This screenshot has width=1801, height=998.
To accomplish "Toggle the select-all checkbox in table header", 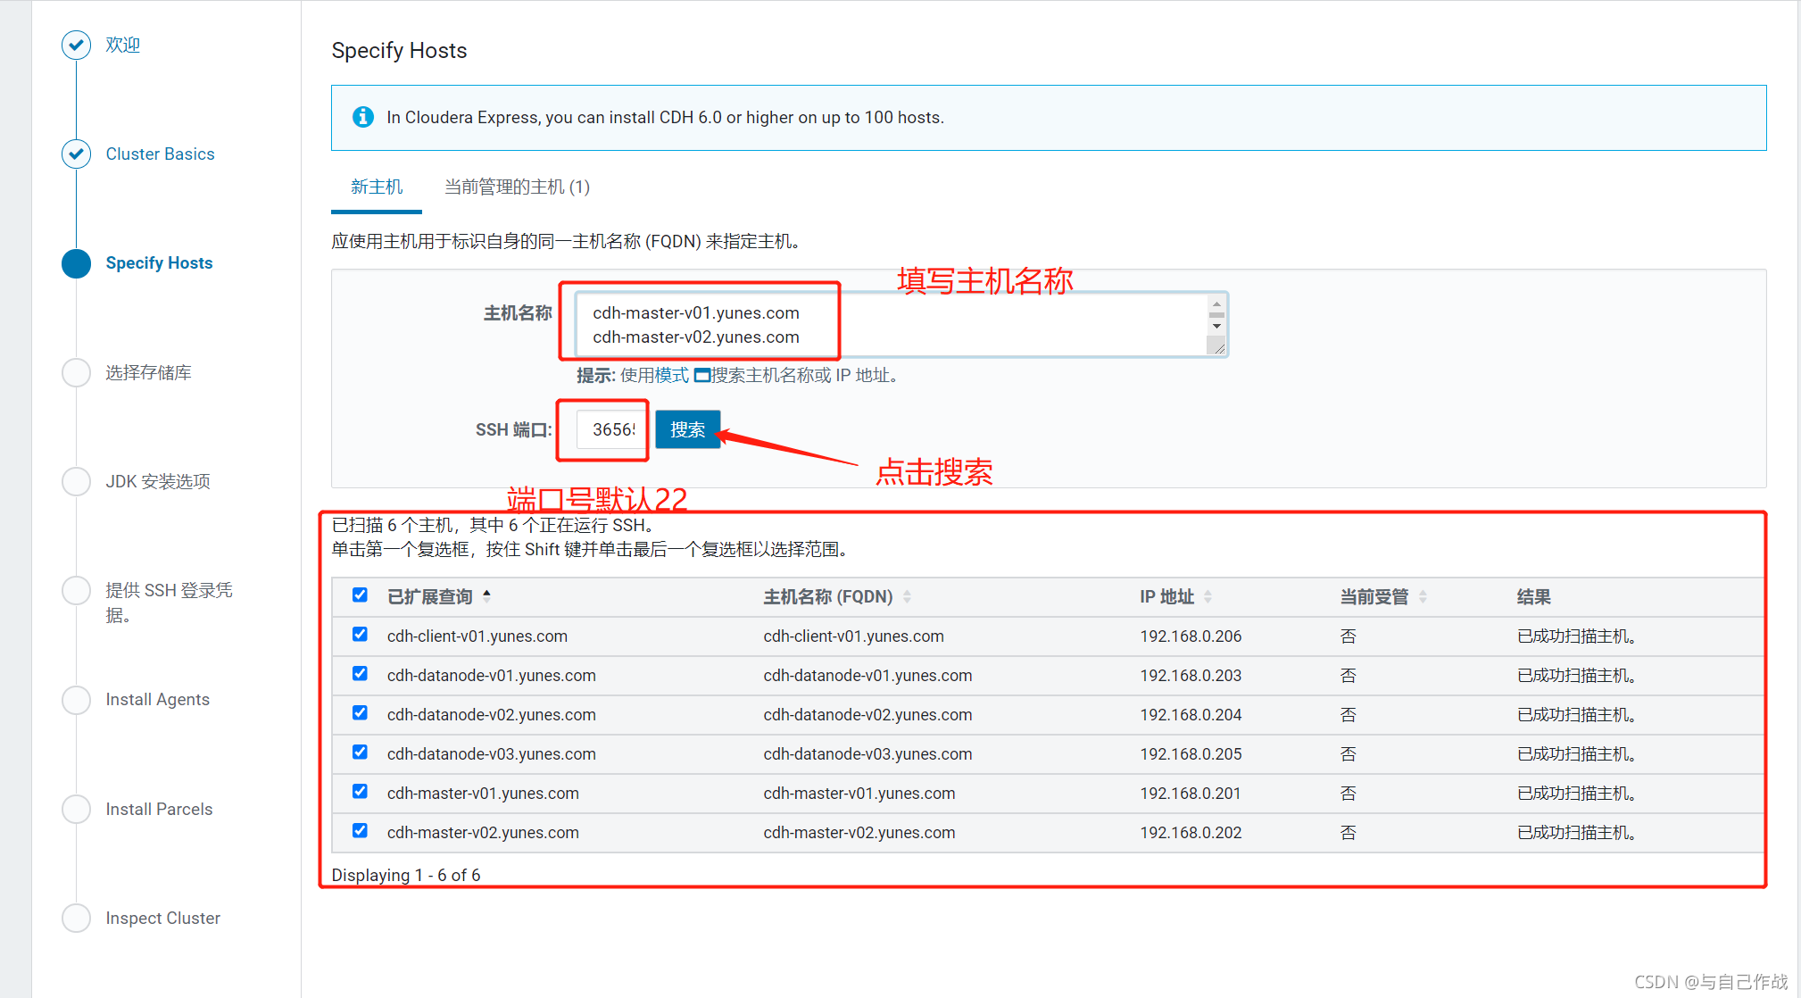I will click(360, 595).
